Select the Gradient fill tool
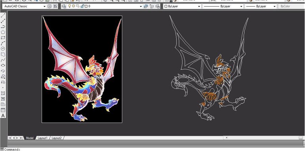The height and width of the screenshot is (151, 305). tap(3, 99)
